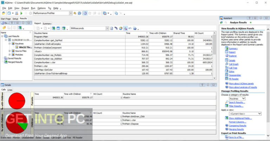Image resolution: width=270 pixels, height=141 pixels.
Task: Click the Saved Results icon in the tree
Action: [6, 58]
